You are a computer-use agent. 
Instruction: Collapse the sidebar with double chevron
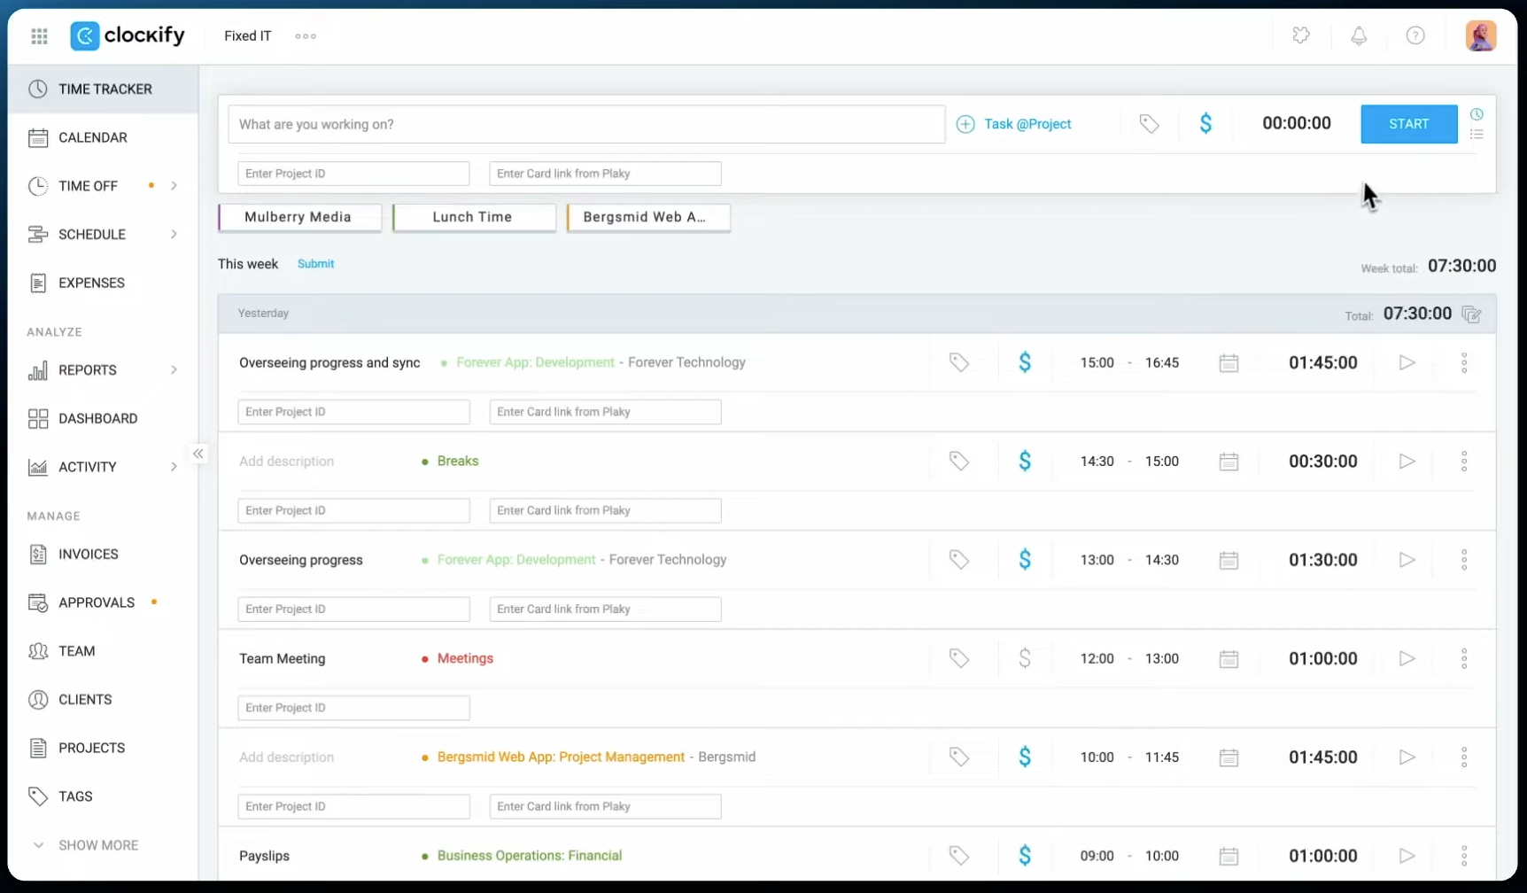[x=198, y=454]
